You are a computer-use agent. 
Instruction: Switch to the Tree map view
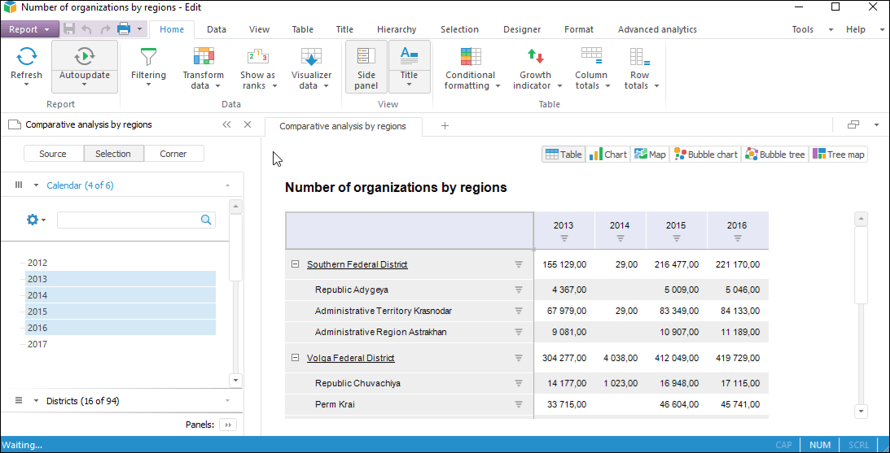(x=839, y=155)
